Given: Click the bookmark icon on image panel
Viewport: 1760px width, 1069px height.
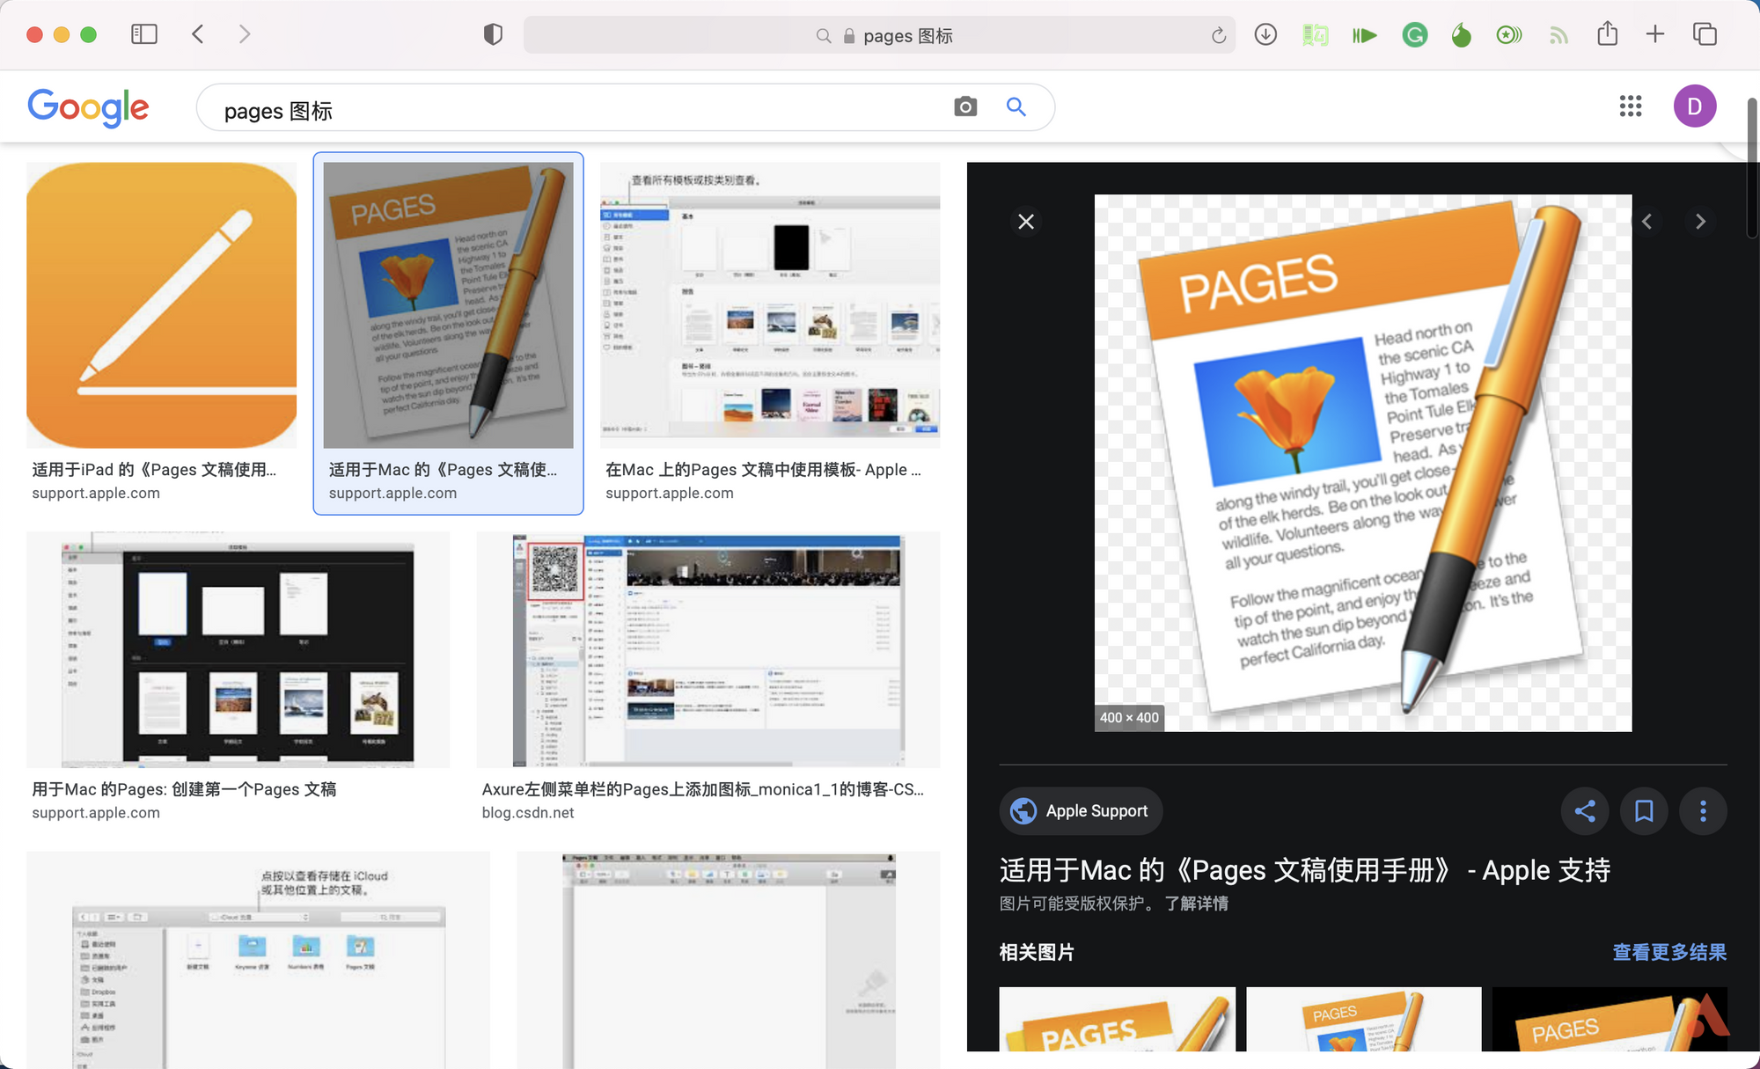Looking at the screenshot, I should (x=1643, y=810).
